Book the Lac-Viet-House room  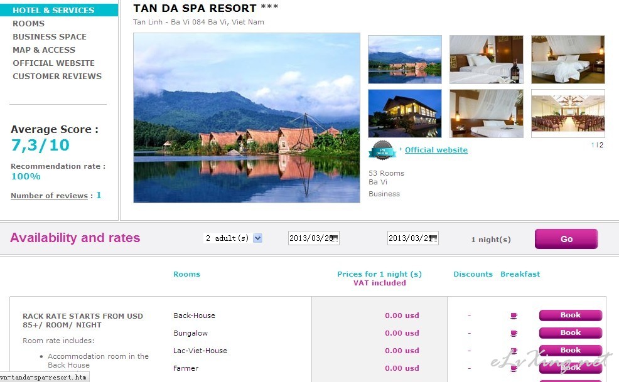coord(571,351)
